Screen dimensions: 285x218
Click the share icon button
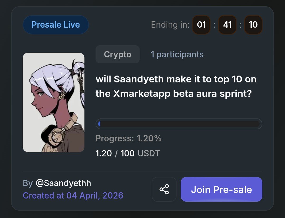(164, 189)
